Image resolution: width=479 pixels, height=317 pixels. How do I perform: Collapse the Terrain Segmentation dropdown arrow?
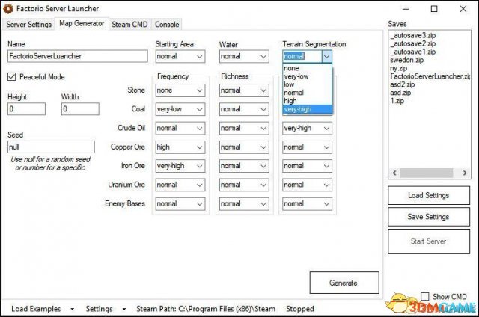tap(326, 56)
